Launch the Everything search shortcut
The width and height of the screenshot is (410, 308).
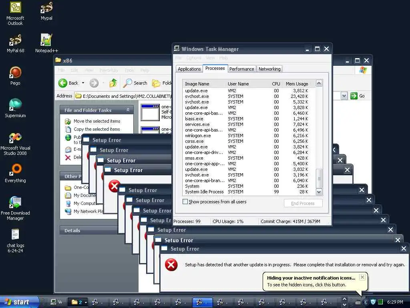pyautogui.click(x=15, y=173)
